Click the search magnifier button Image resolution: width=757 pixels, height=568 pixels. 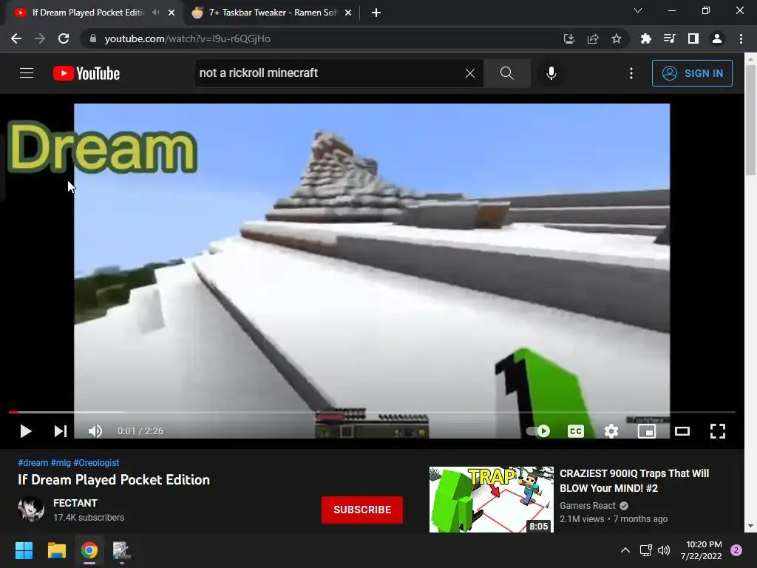[x=507, y=73]
